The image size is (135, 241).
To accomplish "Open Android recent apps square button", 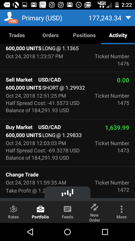I will click(105, 232).
